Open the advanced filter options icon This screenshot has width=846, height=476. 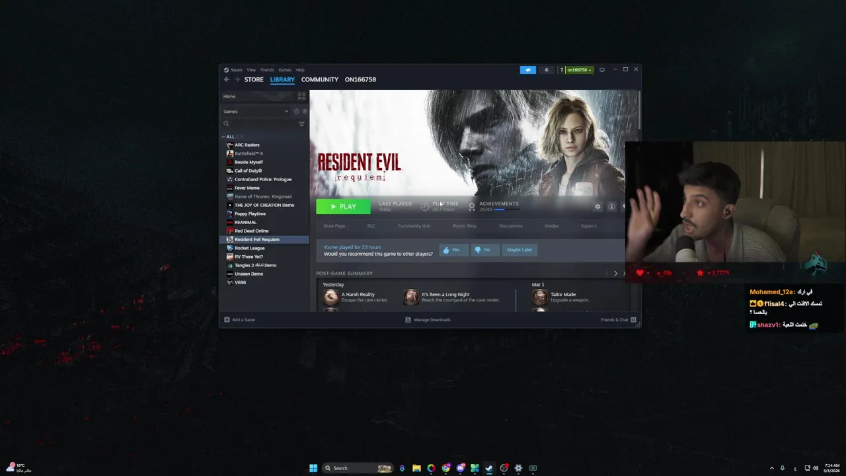pos(301,124)
